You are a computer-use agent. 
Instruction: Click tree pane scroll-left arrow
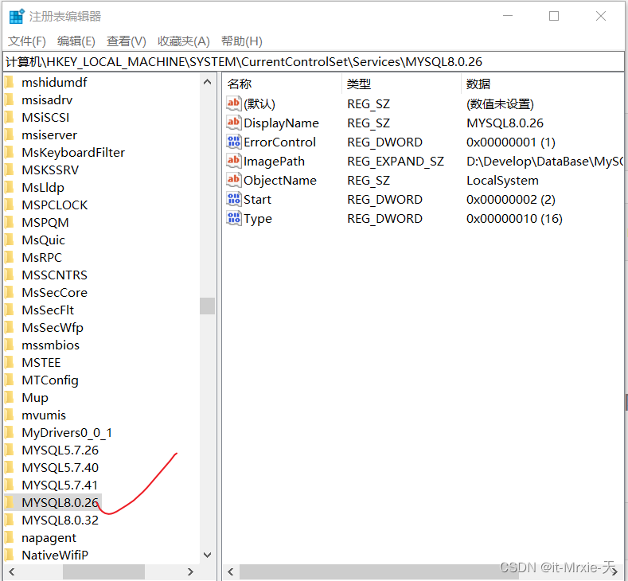coord(12,571)
